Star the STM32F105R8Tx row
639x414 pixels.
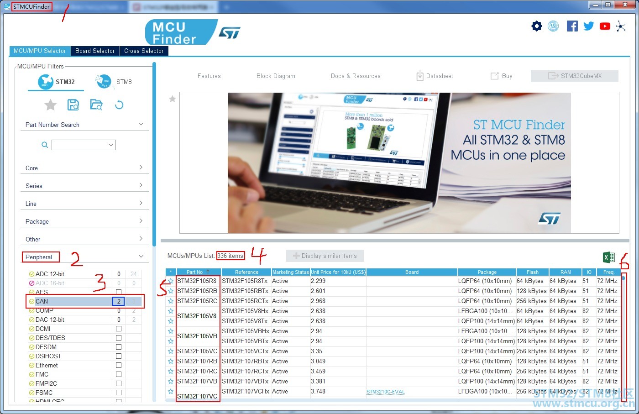tap(171, 281)
